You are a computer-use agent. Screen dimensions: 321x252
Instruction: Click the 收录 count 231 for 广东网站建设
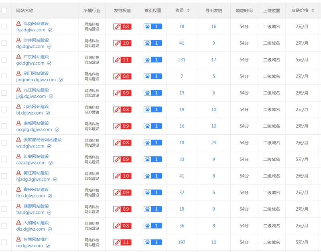coord(182,60)
